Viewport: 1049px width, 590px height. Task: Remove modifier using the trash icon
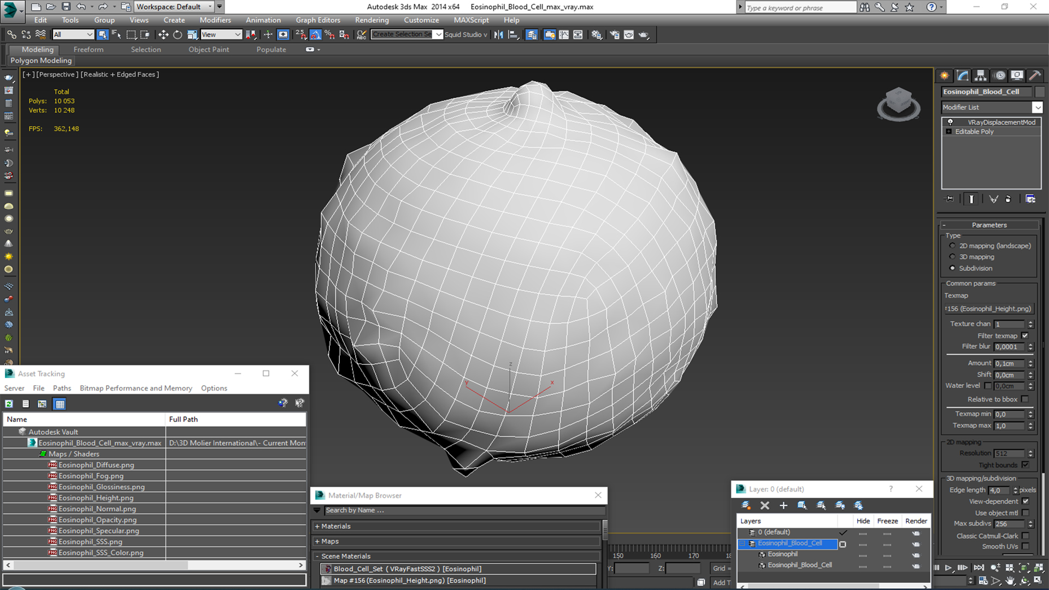pos(1008,199)
